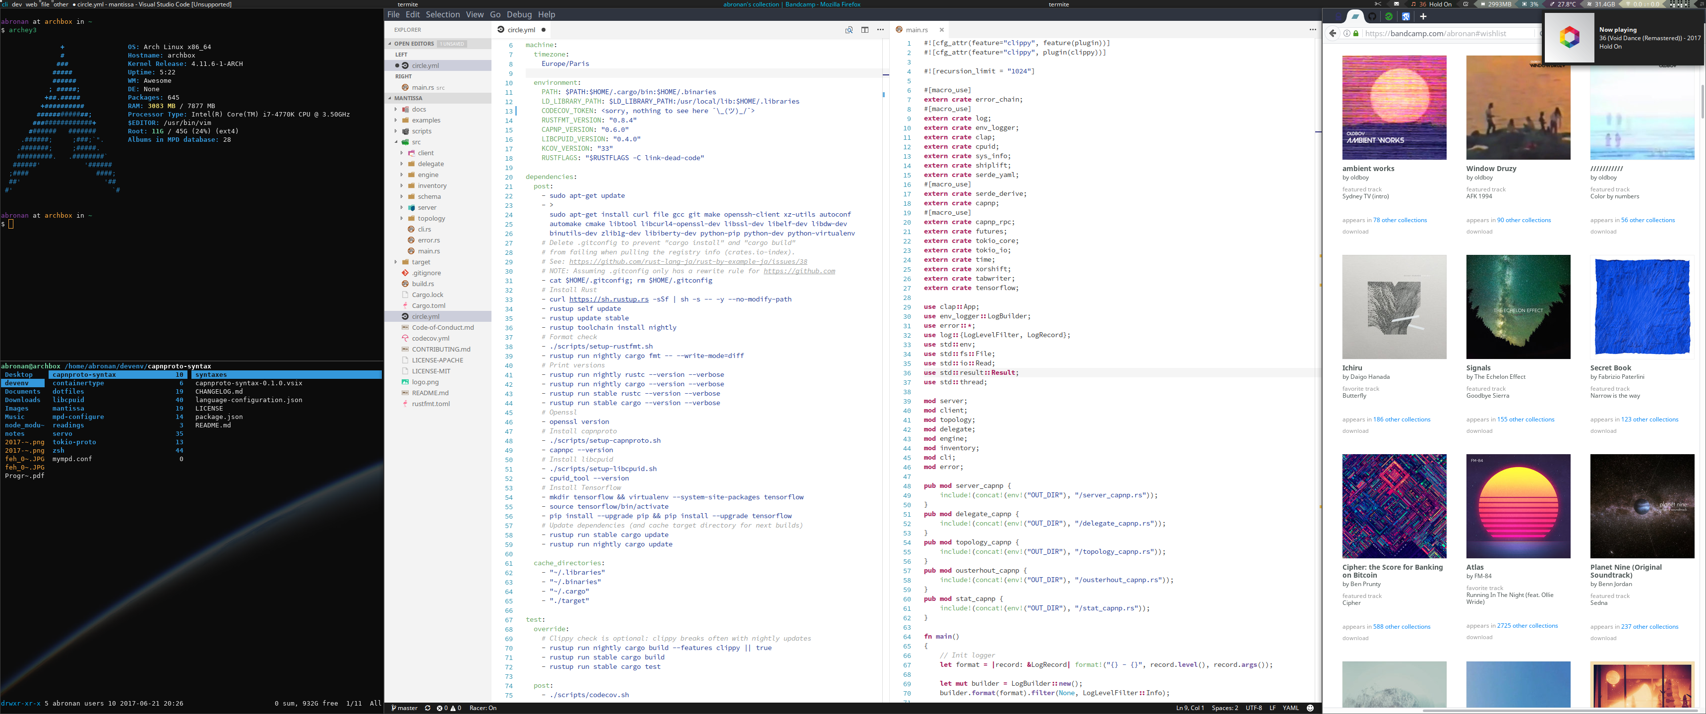Open changes icon beside split editor
Viewport: 1706px width, 714px height.
point(849,30)
